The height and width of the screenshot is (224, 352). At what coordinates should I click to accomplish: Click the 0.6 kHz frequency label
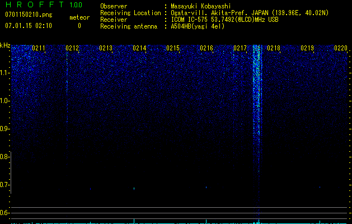pyautogui.click(x=4, y=213)
